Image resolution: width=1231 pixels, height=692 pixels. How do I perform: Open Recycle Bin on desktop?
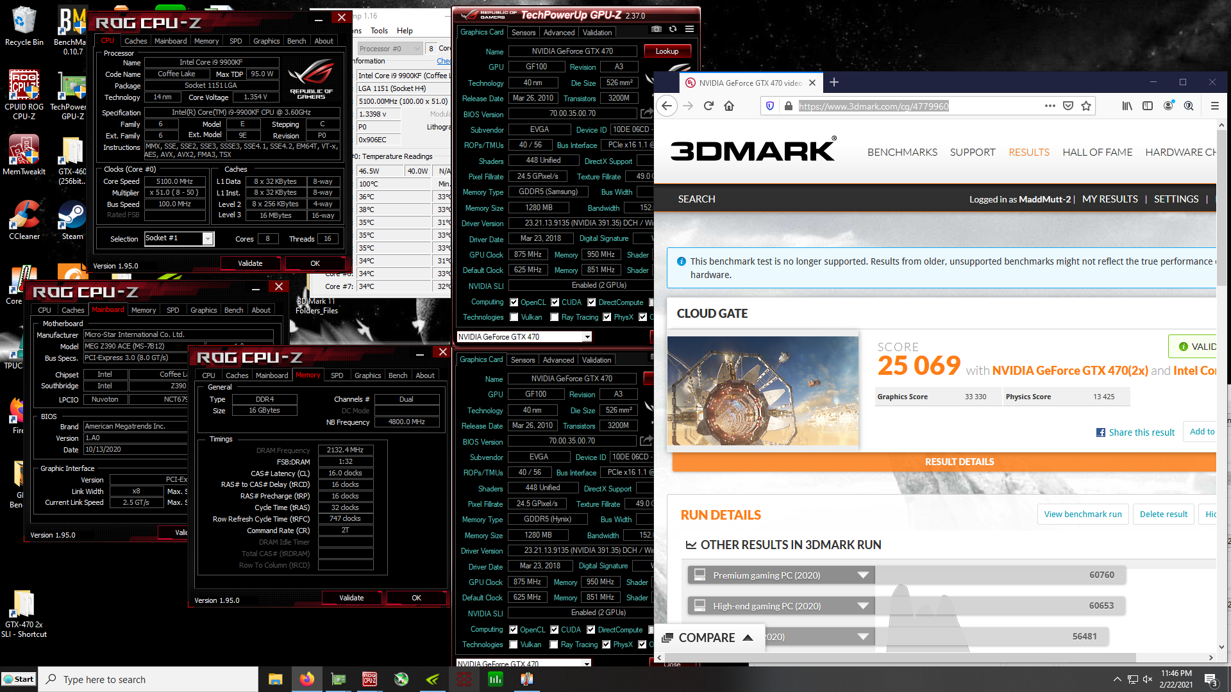pyautogui.click(x=24, y=26)
